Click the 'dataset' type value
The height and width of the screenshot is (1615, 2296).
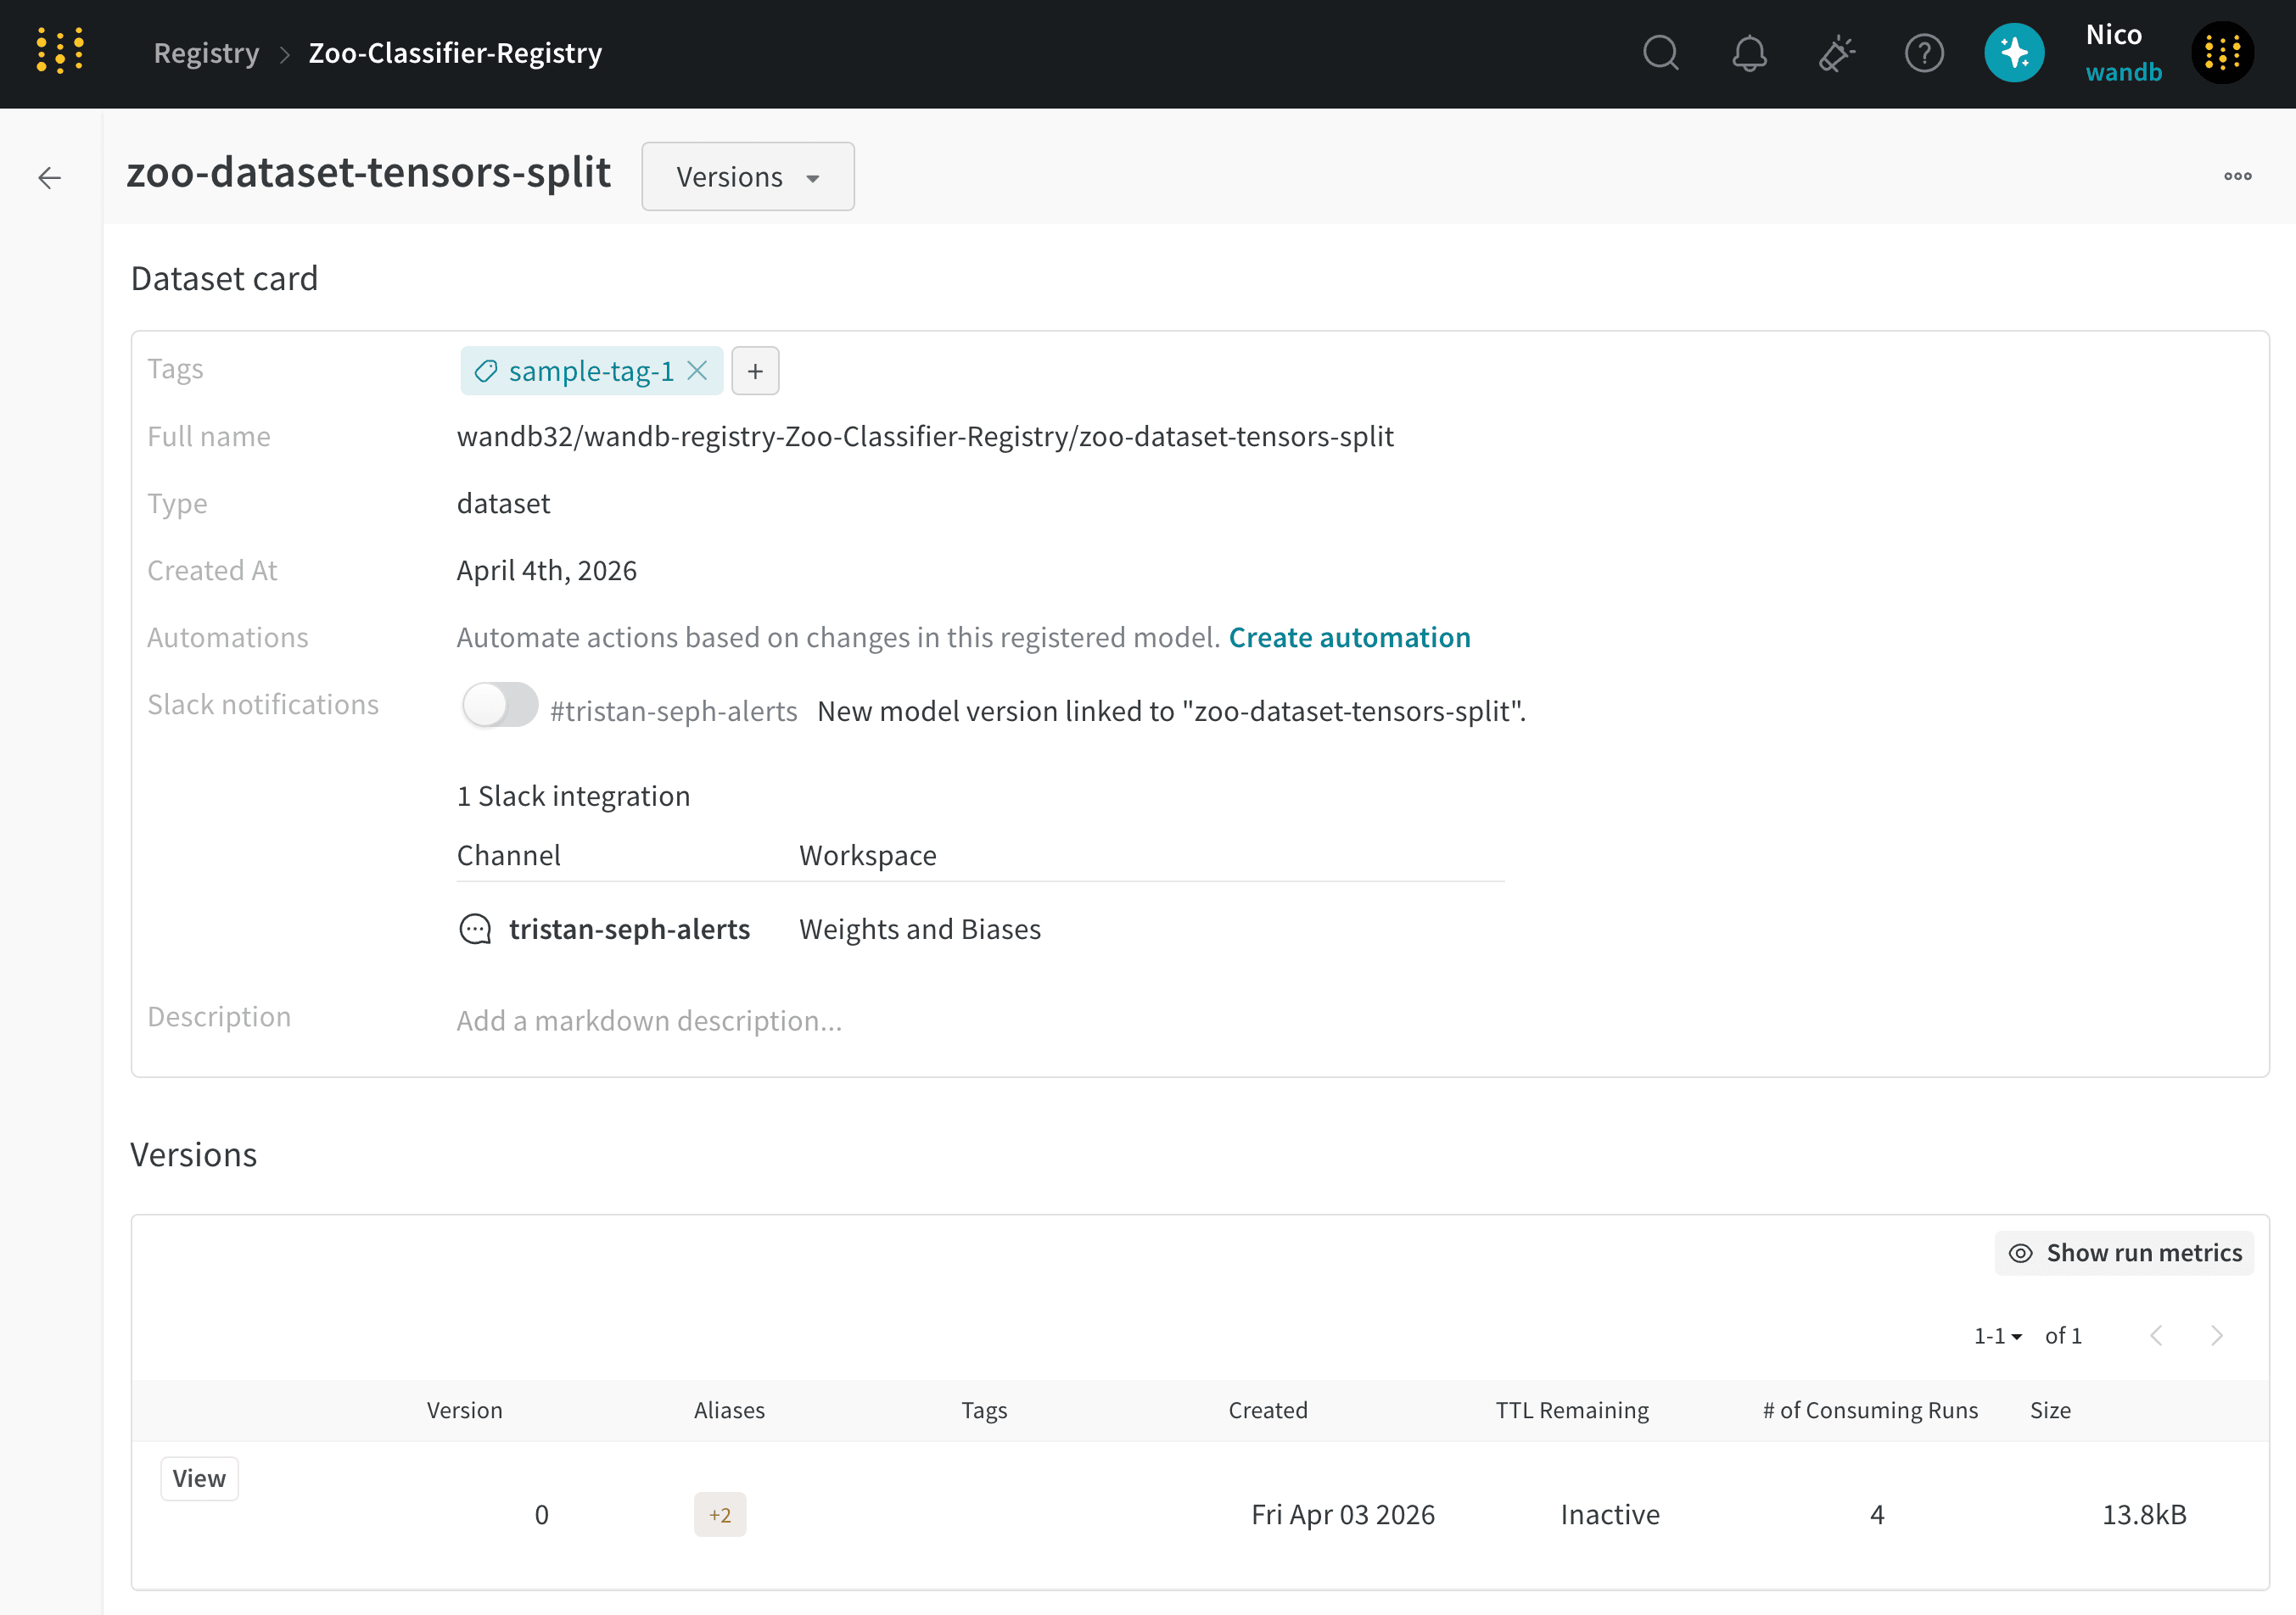pos(503,504)
